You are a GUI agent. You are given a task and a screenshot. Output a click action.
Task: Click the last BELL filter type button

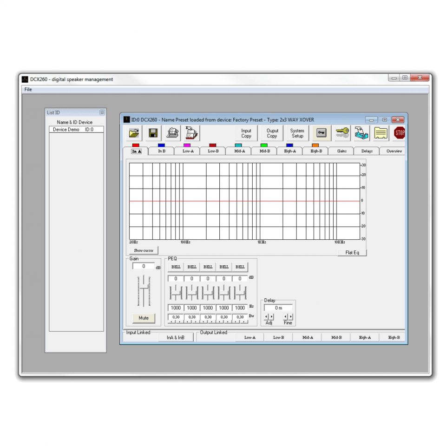240,267
